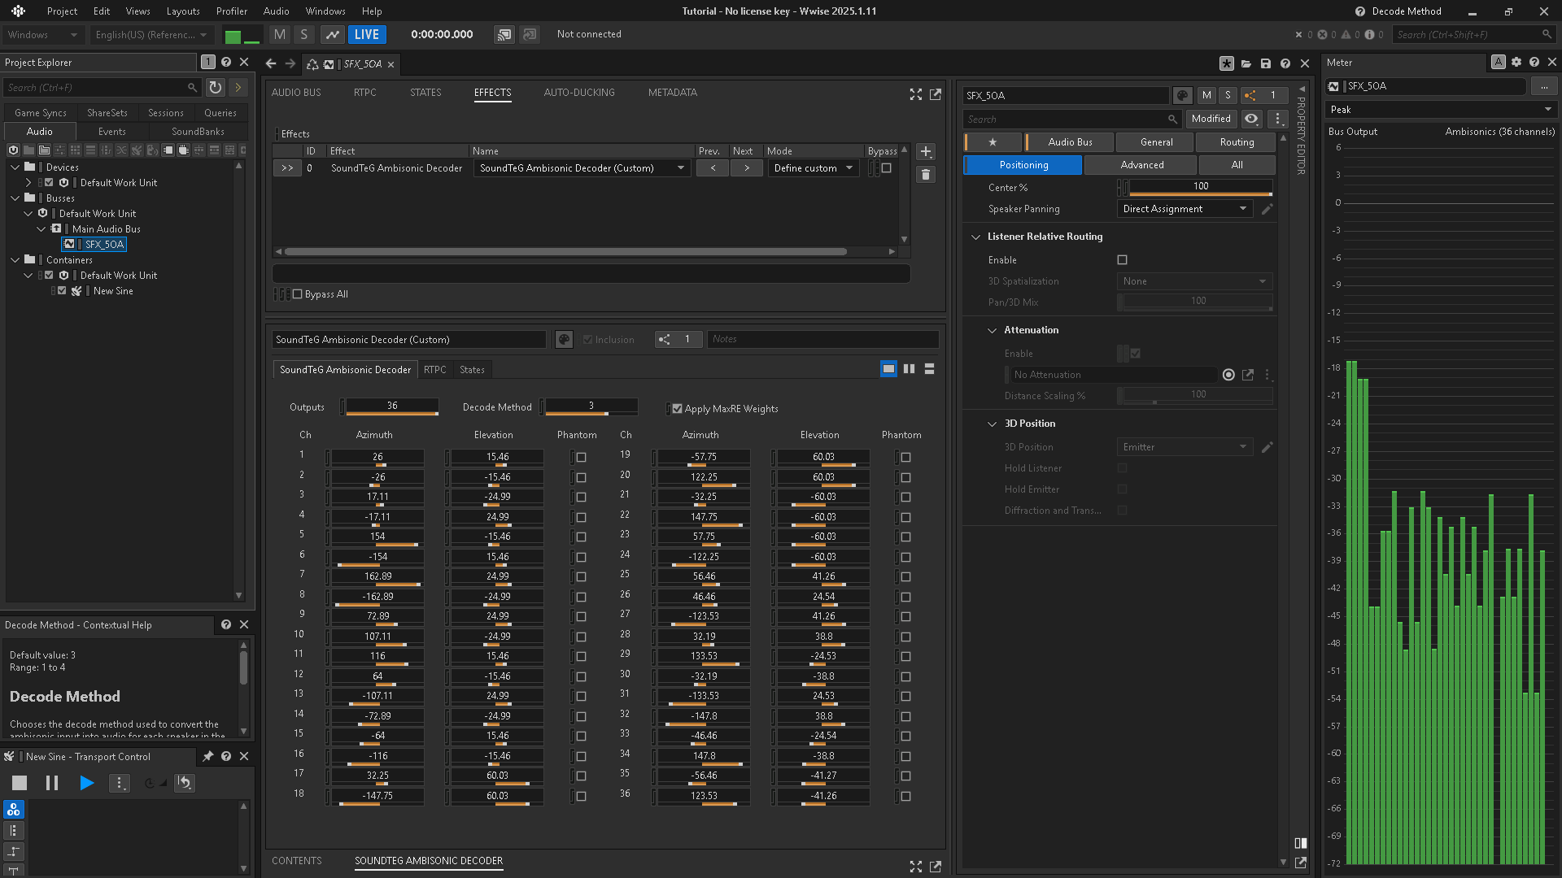Collapse the 3D Position section
The image size is (1562, 878).
(992, 424)
